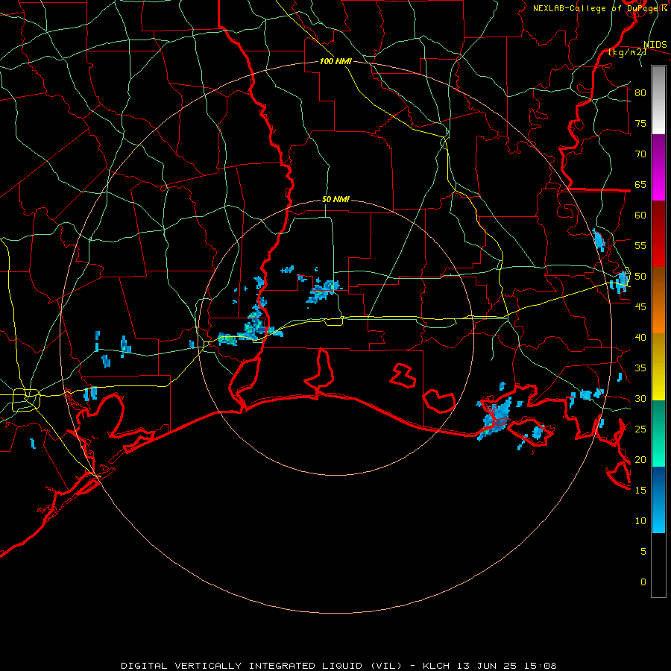
Task: Click the 100 NMI range ring label
Action: click(x=335, y=61)
